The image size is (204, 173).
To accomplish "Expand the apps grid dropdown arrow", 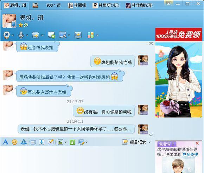I will (x=97, y=35).
